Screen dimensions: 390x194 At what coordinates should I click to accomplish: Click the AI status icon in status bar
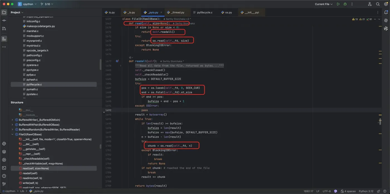(336, 191)
